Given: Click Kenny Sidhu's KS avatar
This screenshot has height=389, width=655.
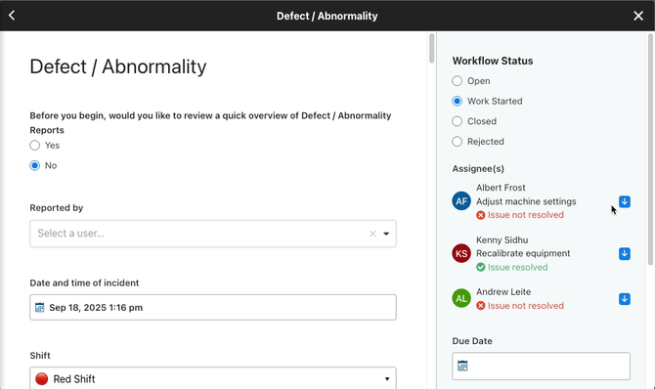Looking at the screenshot, I should (461, 253).
